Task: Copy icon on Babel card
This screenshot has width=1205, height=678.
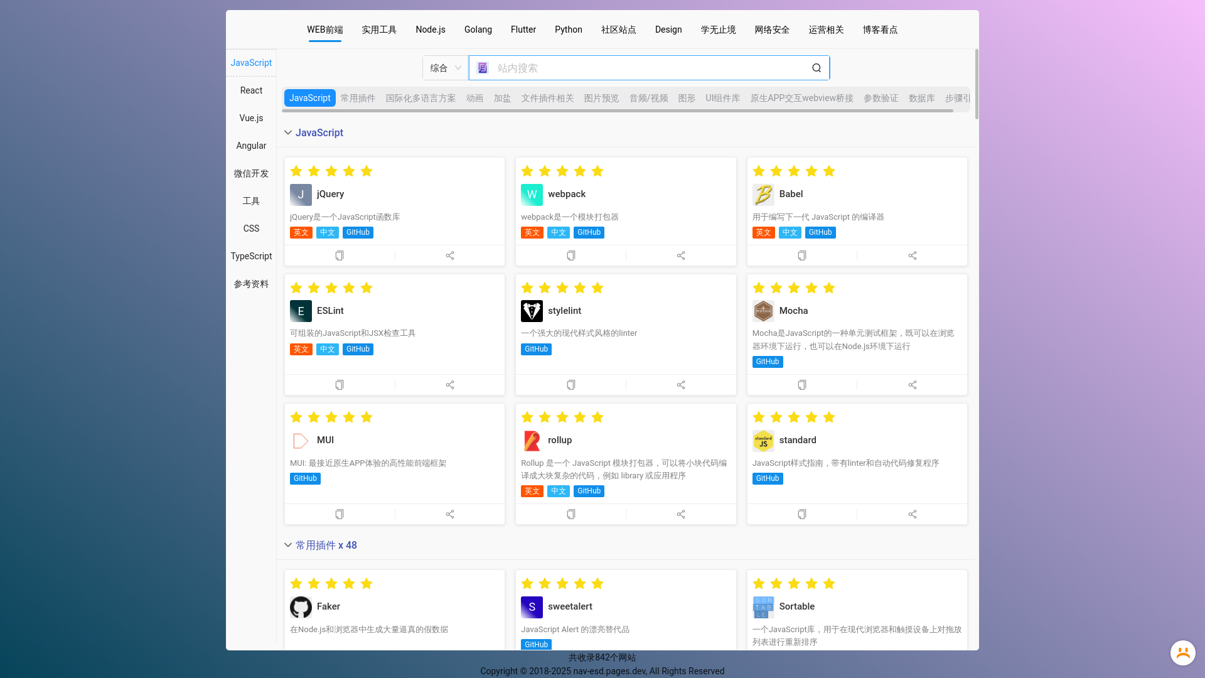Action: pos(802,256)
